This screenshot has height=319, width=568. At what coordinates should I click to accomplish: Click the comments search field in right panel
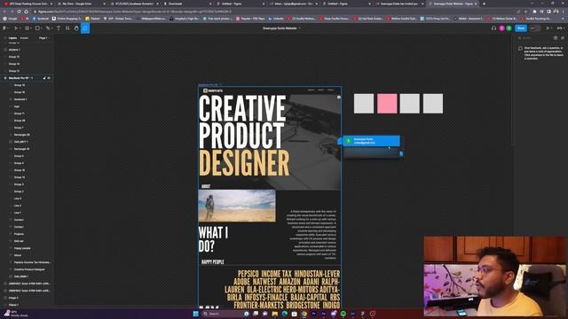[x=535, y=38]
